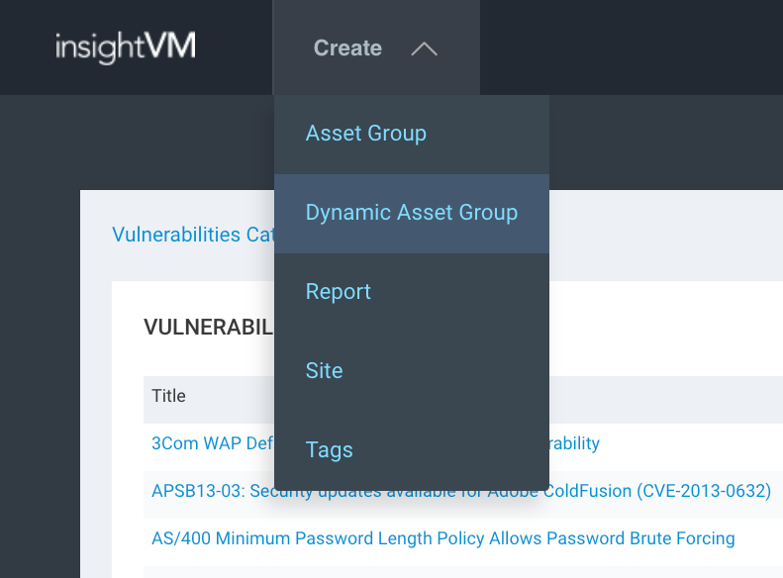This screenshot has width=783, height=578.
Task: Open the Vulnerabilities Categories breadcrumb link
Action: 190,235
